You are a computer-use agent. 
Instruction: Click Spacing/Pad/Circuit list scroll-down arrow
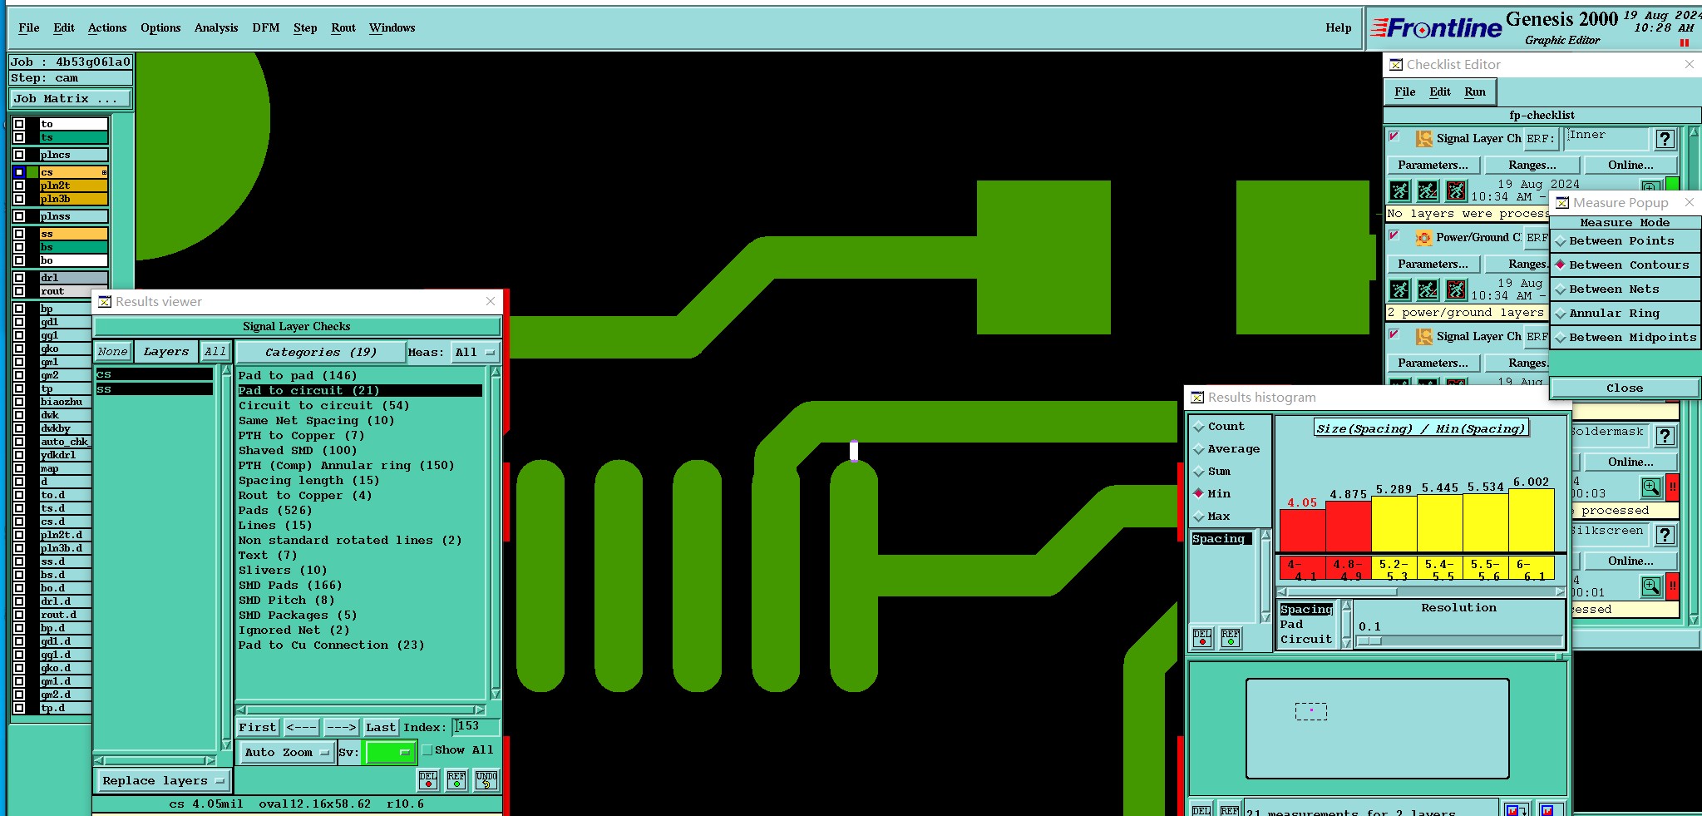pos(1347,642)
